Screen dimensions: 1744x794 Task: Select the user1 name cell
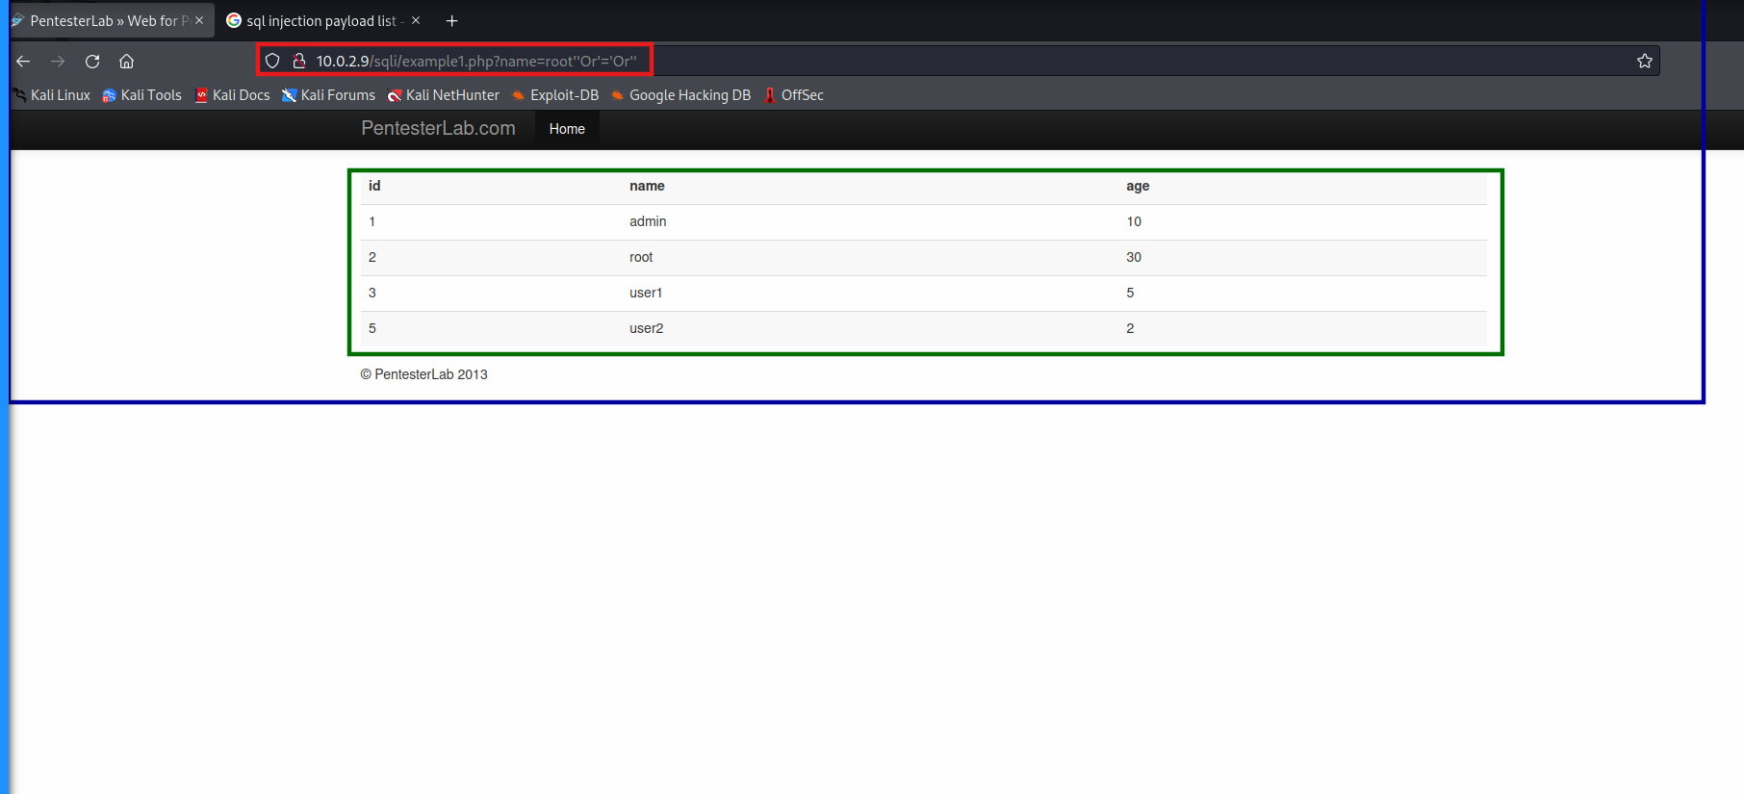[x=646, y=293]
